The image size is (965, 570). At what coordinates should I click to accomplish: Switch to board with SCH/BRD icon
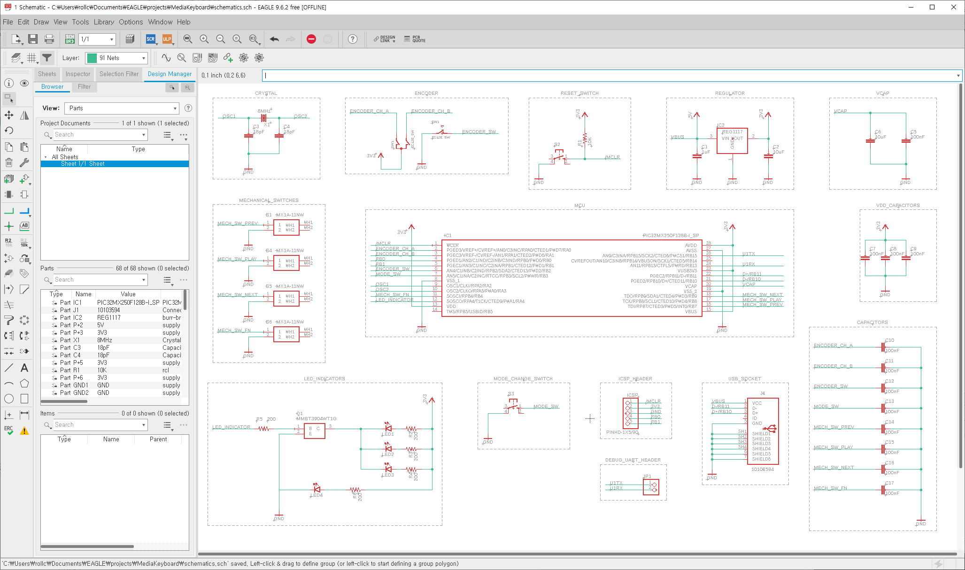coord(69,39)
